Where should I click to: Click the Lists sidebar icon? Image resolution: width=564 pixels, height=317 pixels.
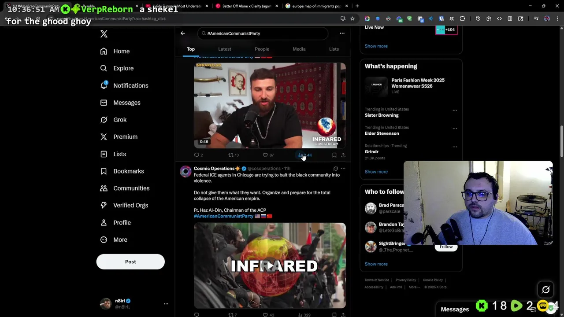tap(104, 154)
